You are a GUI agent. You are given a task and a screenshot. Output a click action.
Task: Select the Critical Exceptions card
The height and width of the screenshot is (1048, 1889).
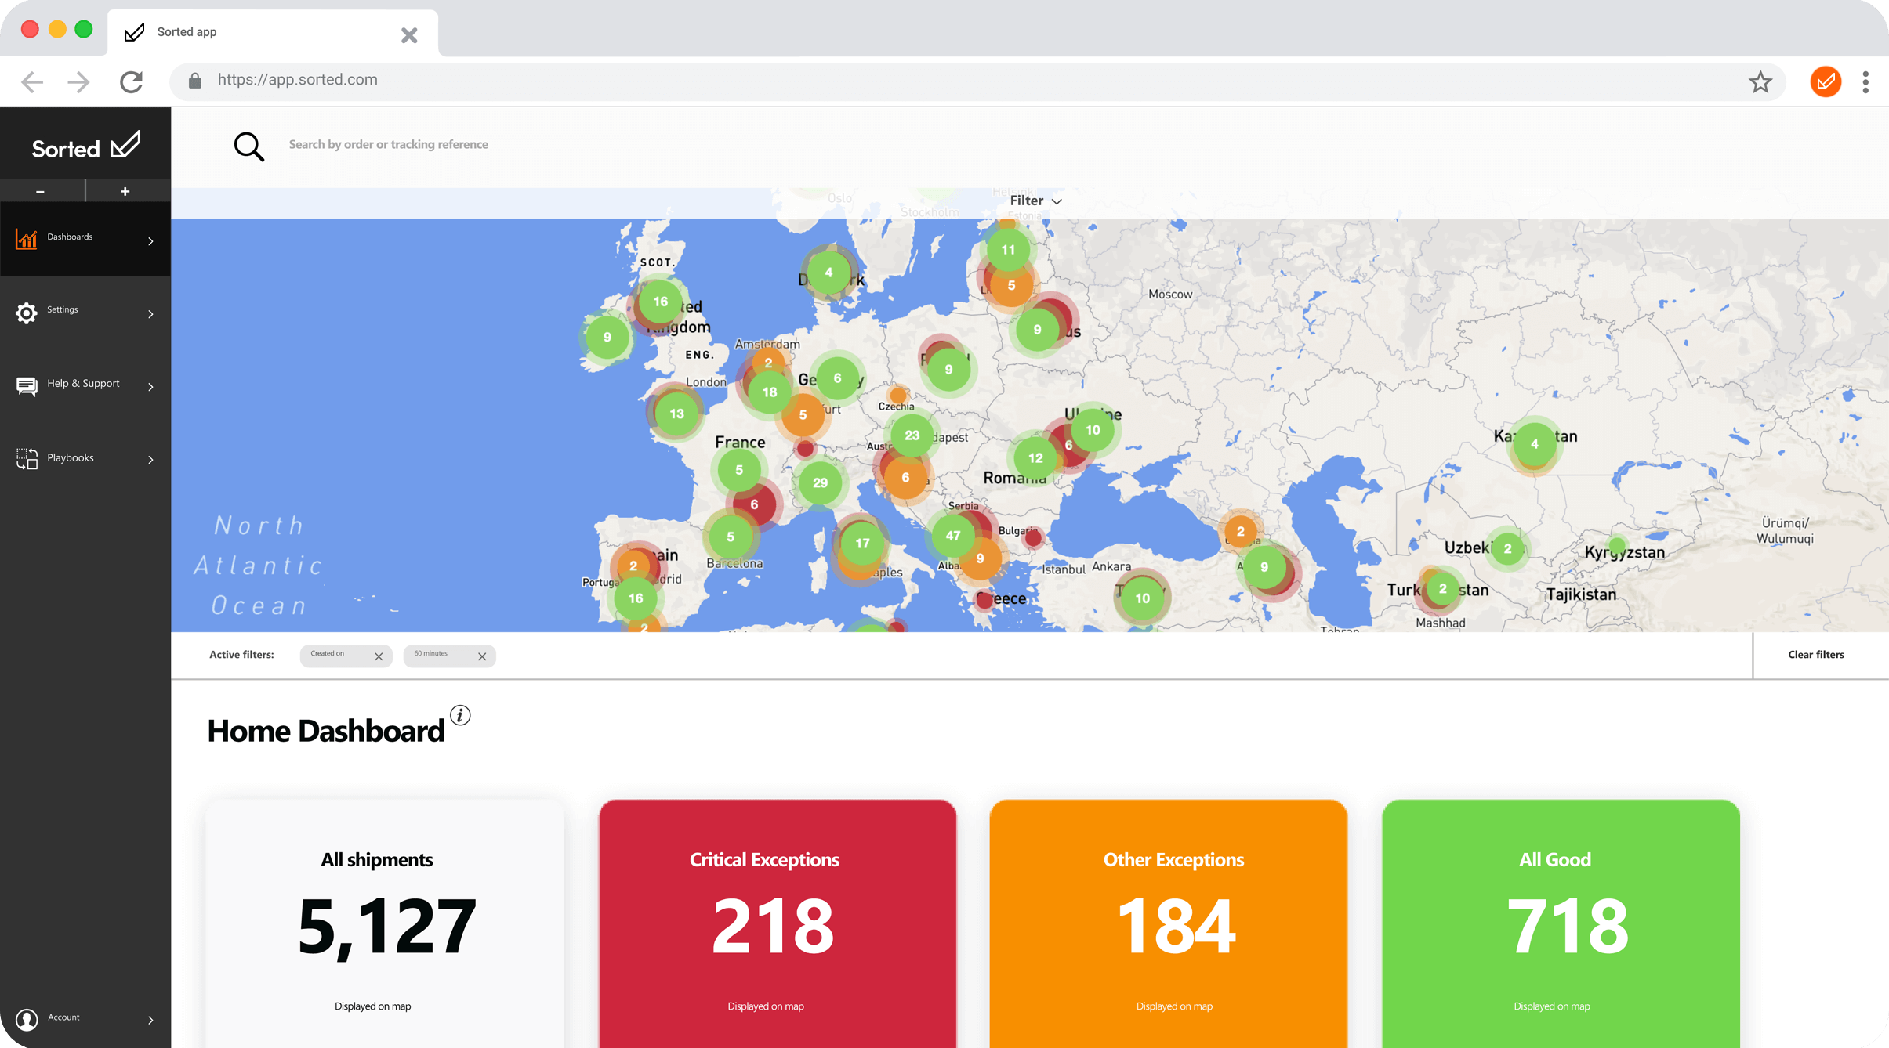coord(778,924)
